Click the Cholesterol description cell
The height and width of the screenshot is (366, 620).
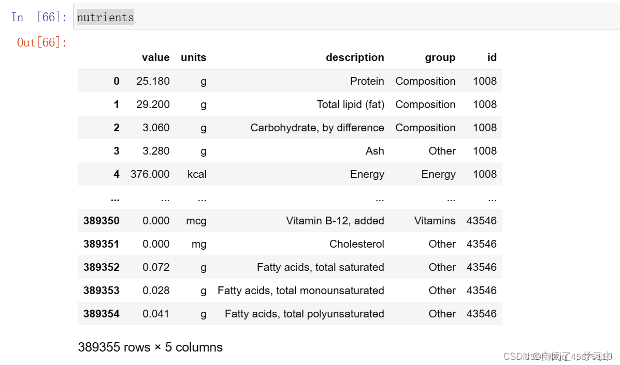click(x=356, y=244)
